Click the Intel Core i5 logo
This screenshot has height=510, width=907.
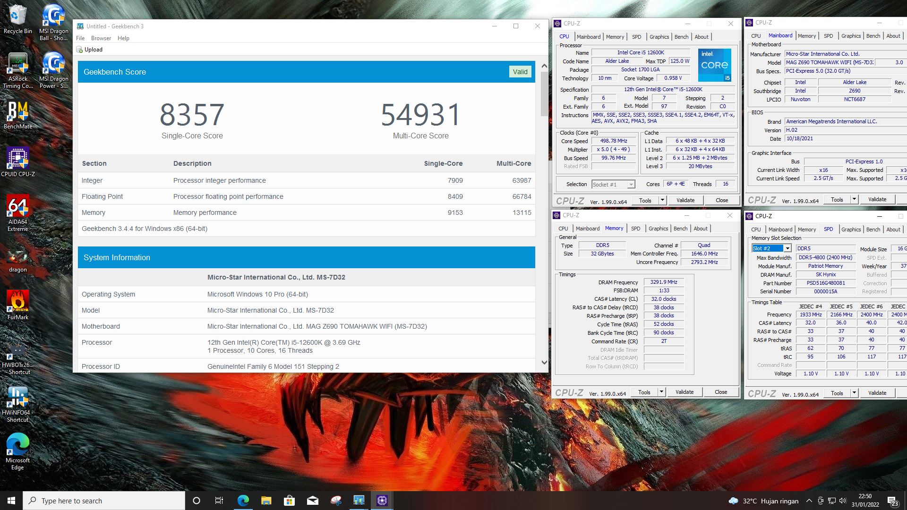coord(715,65)
